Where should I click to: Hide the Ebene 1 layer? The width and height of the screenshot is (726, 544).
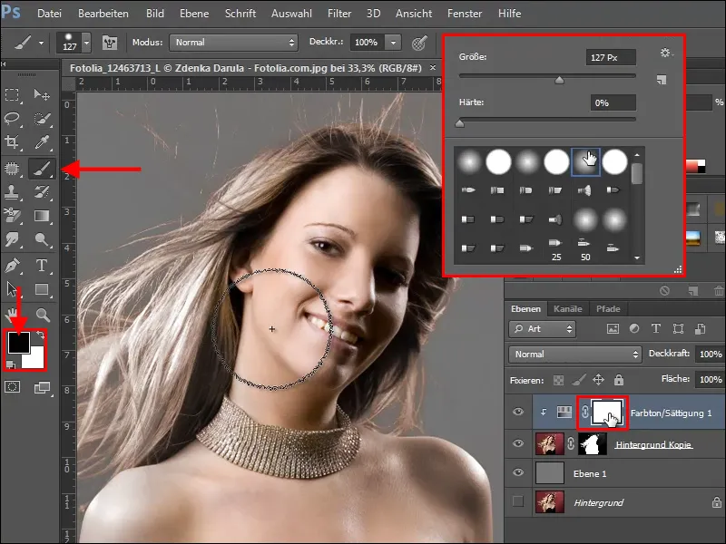pyautogui.click(x=518, y=472)
